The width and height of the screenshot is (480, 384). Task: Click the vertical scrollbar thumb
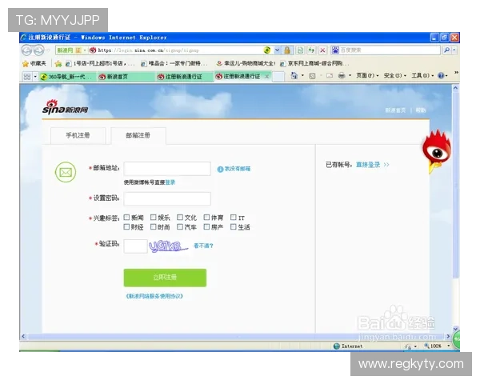(455, 186)
